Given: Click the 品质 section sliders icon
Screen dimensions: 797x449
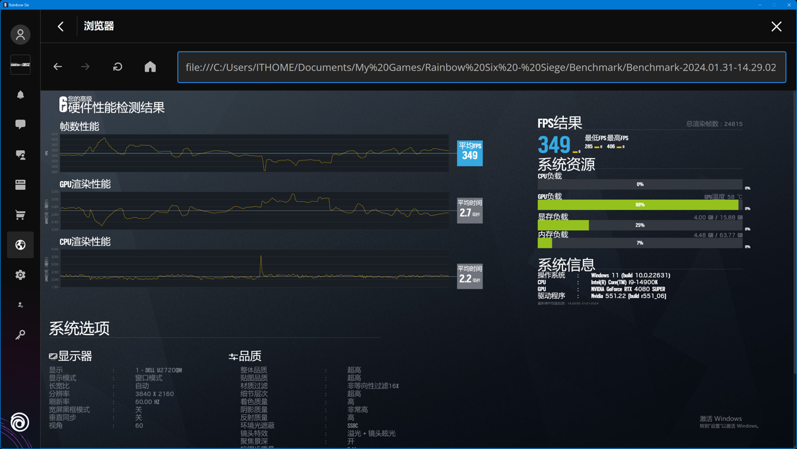Looking at the screenshot, I should click(233, 357).
